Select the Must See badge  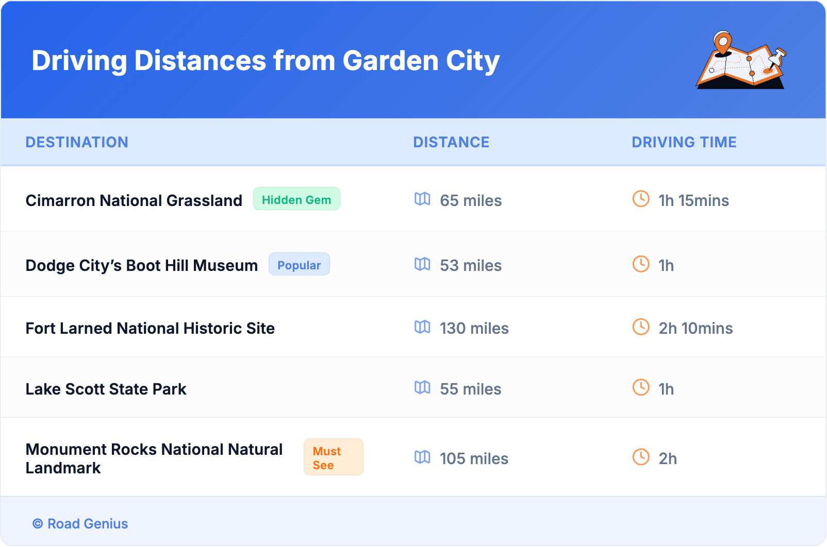coord(333,457)
